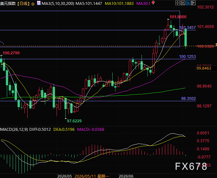This screenshot has height=178, width=217.
Task: Click the orange circled-plus icon beside 日线
Action: pyautogui.click(x=33, y=4)
